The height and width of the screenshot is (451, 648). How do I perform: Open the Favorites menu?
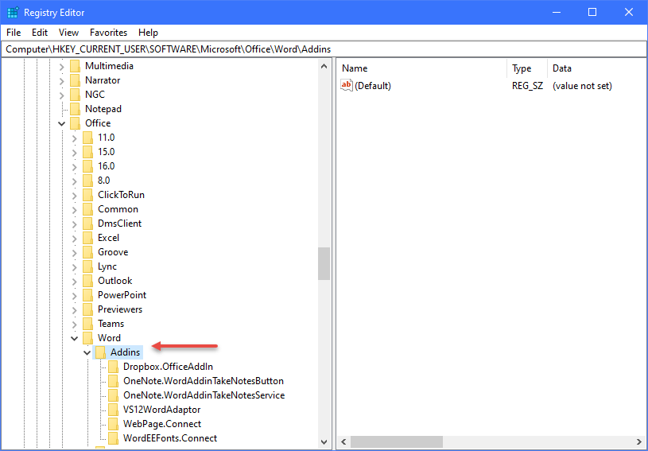(108, 33)
